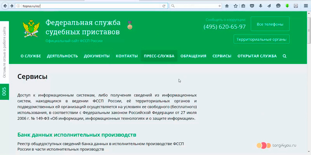Screen dimensions: 311x155
Task: Open the ДОКУМЕНТЫ menu
Action: tap(96, 56)
